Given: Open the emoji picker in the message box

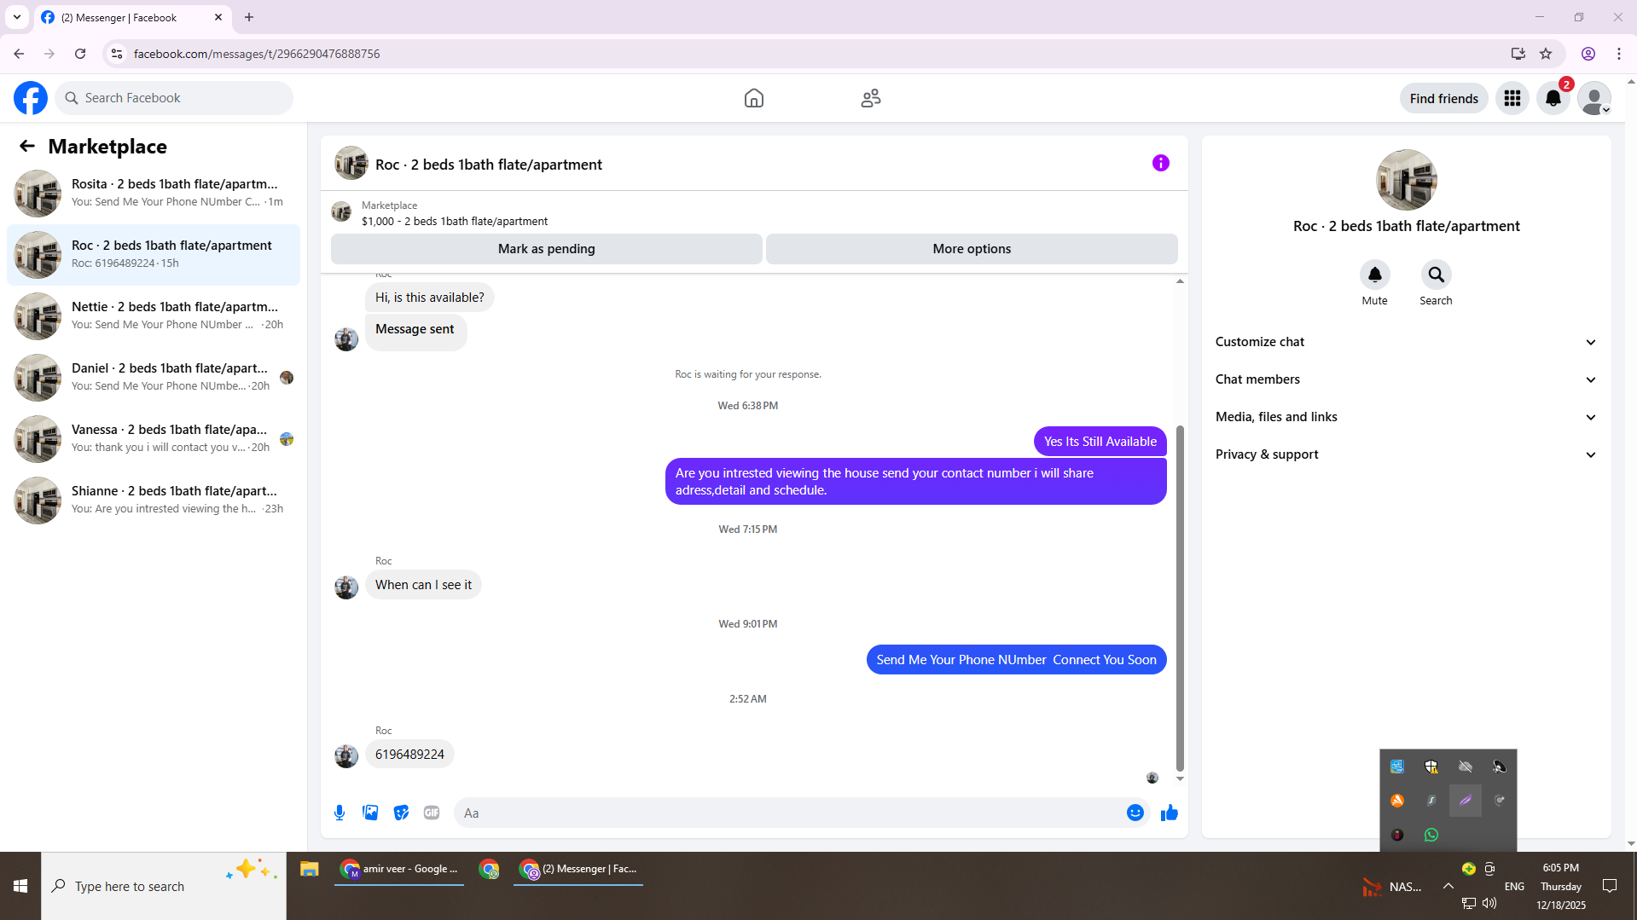Looking at the screenshot, I should [1135, 813].
